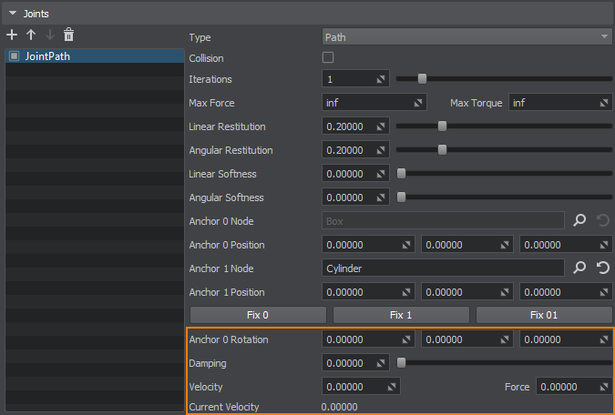The image size is (615, 415).
Task: Click the Iterations field drag arrows
Action: pos(382,79)
